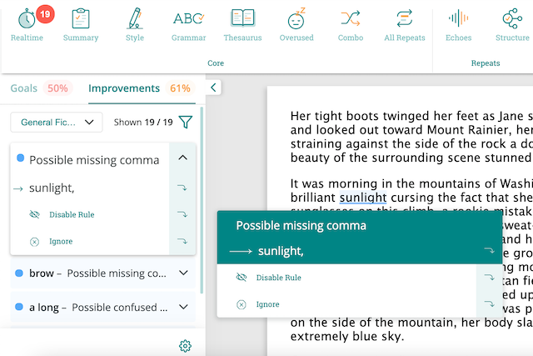533x356 pixels.
Task: Click 'extremely blue sky.' in the document
Action: (347, 336)
